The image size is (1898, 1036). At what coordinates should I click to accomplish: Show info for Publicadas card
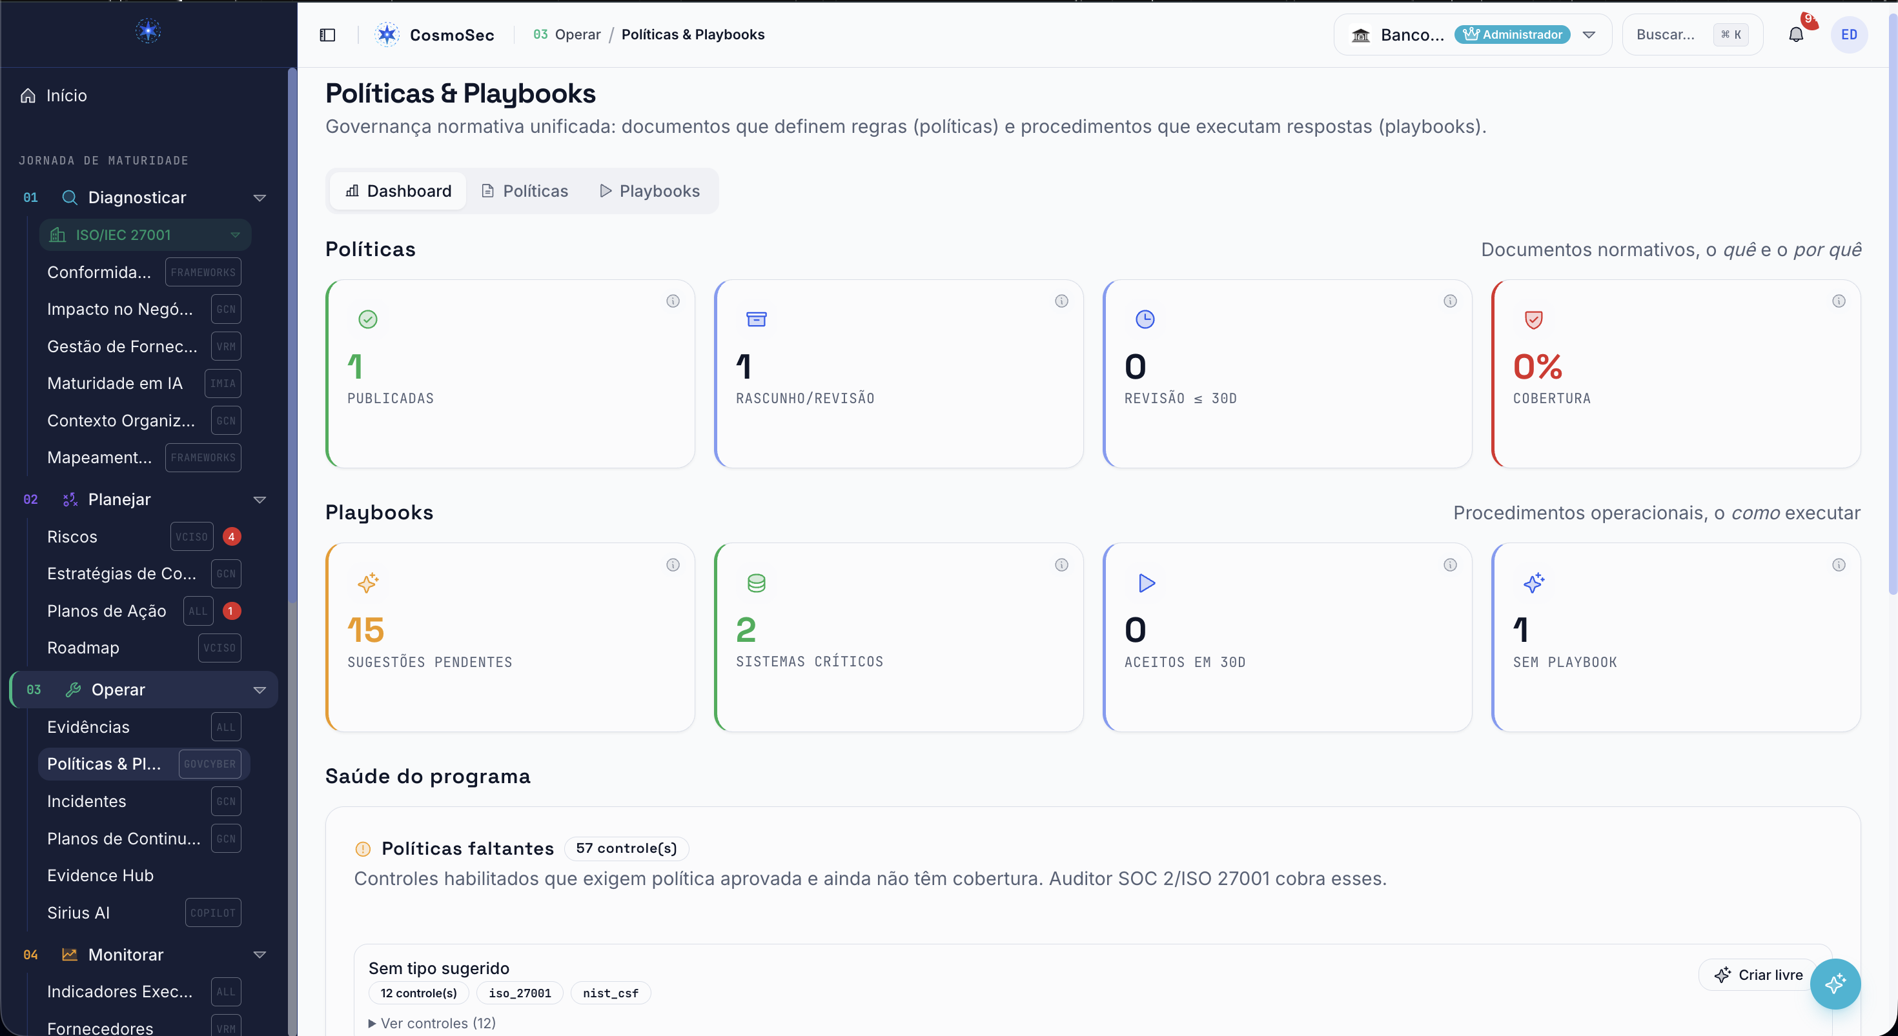(673, 301)
